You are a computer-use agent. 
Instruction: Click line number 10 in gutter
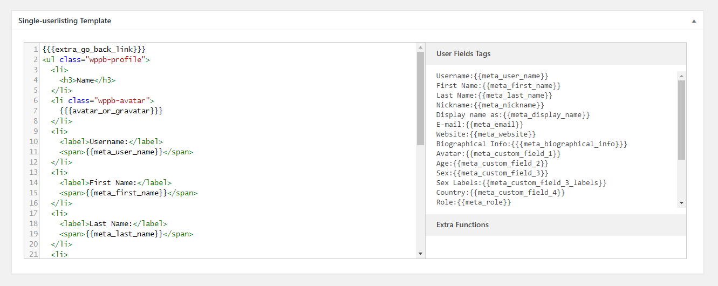33,141
